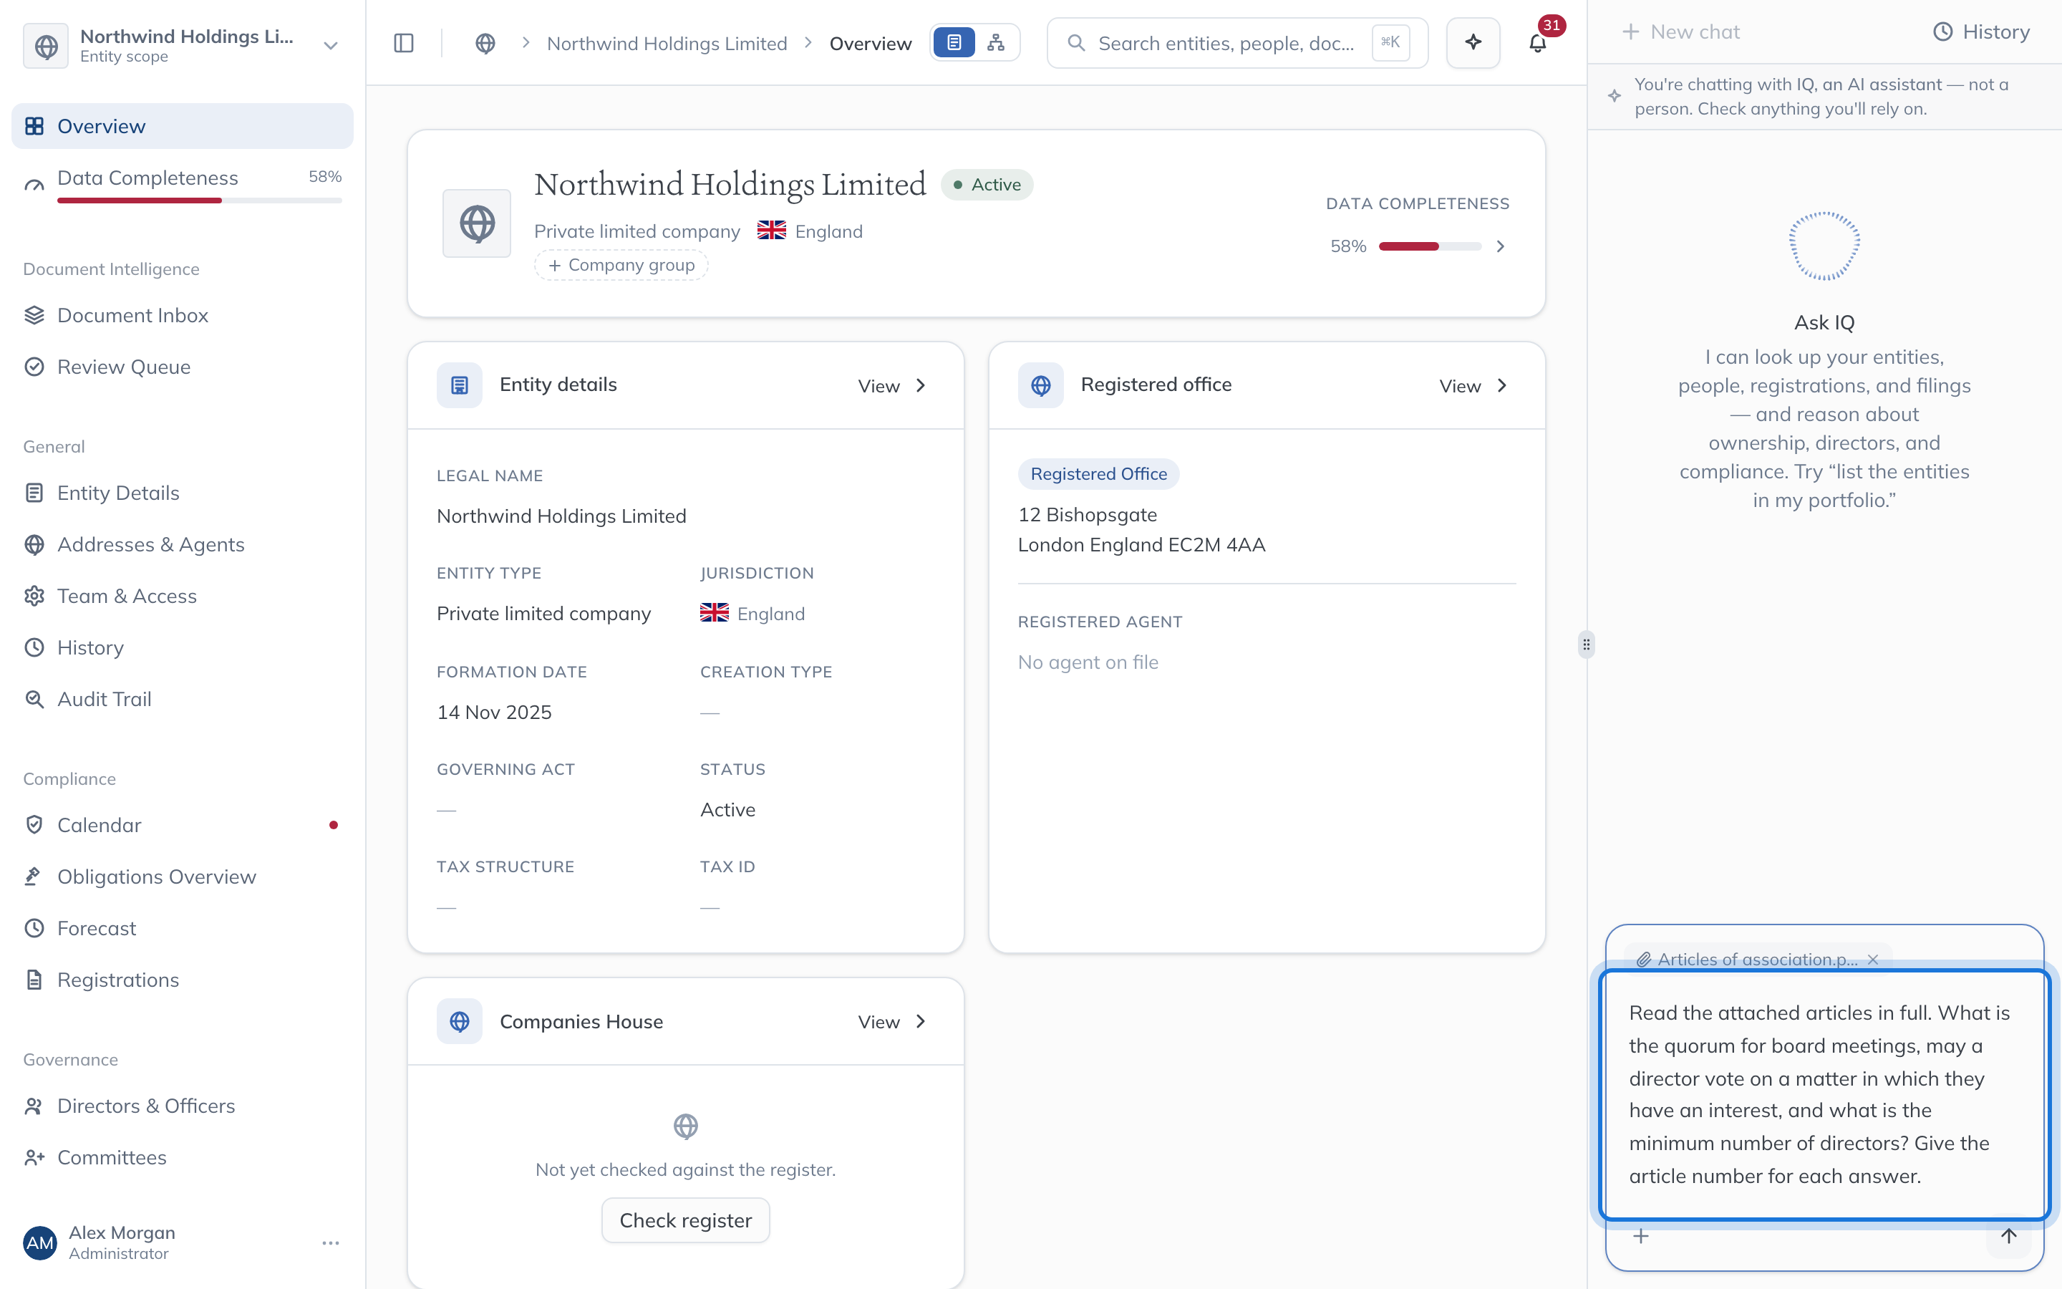
Task: Switch to org chart view toggle
Action: pos(995,43)
